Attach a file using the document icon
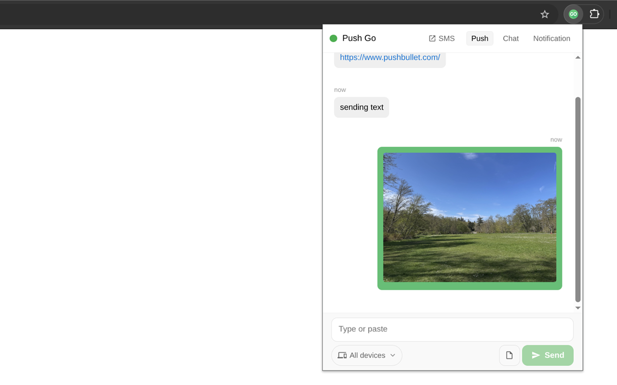 509,355
